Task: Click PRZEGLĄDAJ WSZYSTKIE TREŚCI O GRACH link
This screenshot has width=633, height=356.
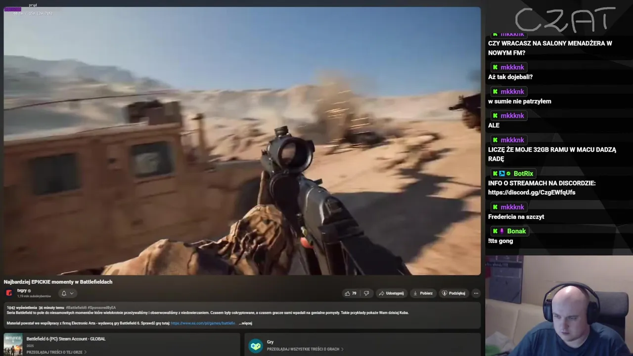Action: pos(305,349)
